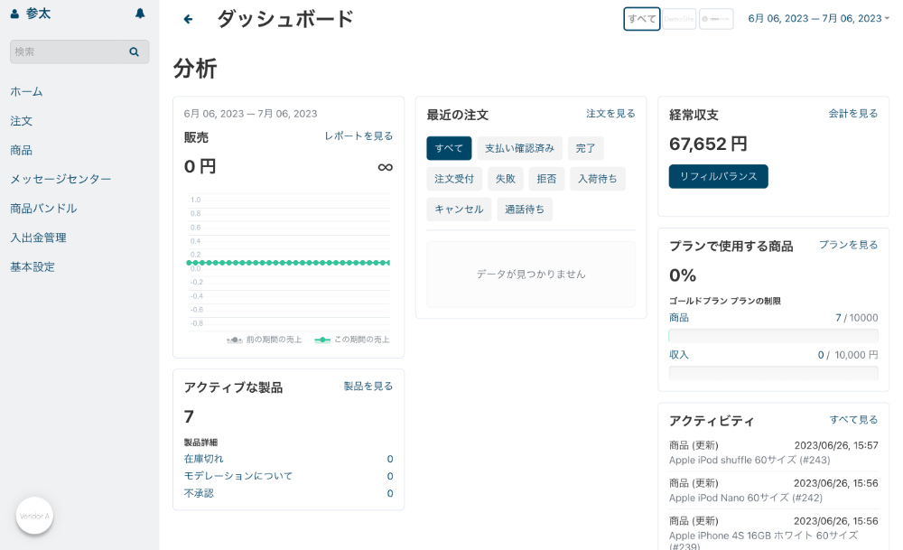Screen dimensions: 903x550
Task: Open メッセージセンター in the sidebar
Action: pos(61,179)
